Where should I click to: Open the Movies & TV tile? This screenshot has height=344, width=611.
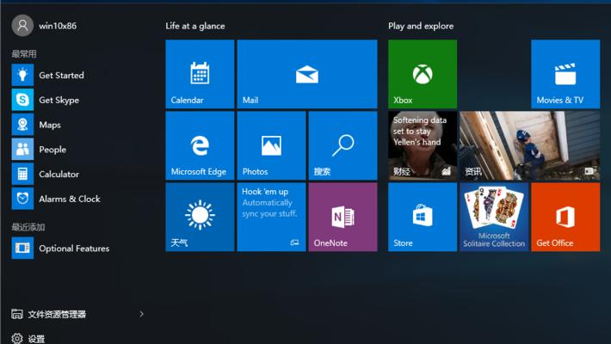click(x=565, y=74)
